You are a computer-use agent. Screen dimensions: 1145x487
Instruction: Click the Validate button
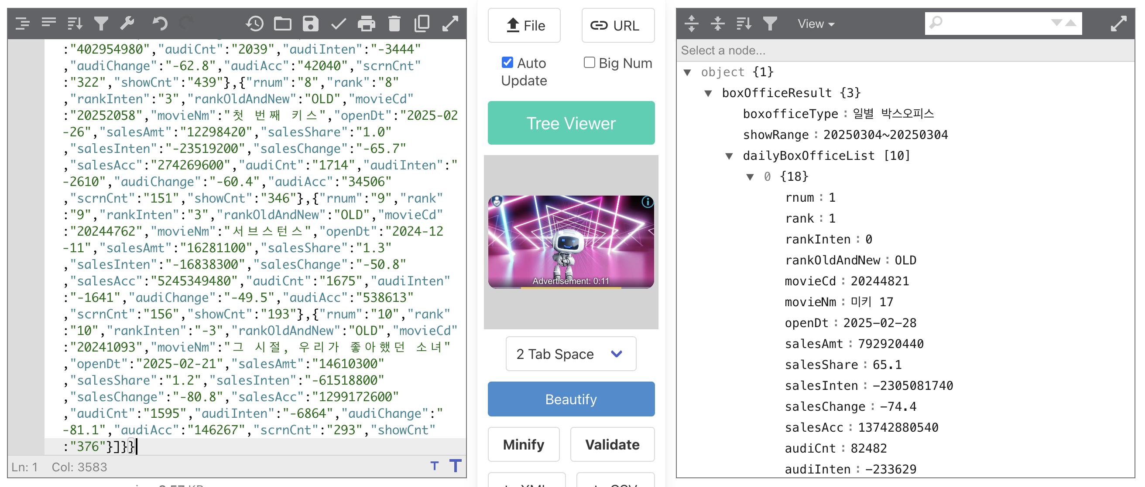[x=612, y=444]
